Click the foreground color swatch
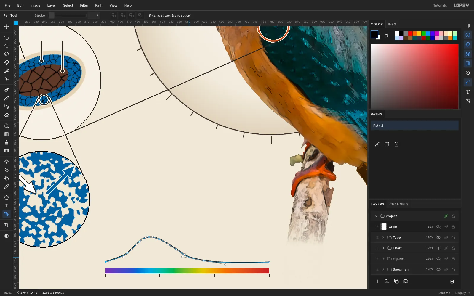The height and width of the screenshot is (296, 474). point(374,34)
